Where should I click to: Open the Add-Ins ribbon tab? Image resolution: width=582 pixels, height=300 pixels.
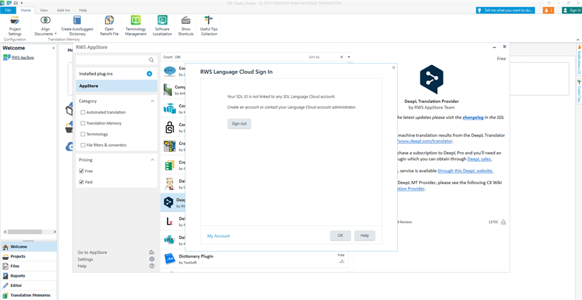coord(63,10)
